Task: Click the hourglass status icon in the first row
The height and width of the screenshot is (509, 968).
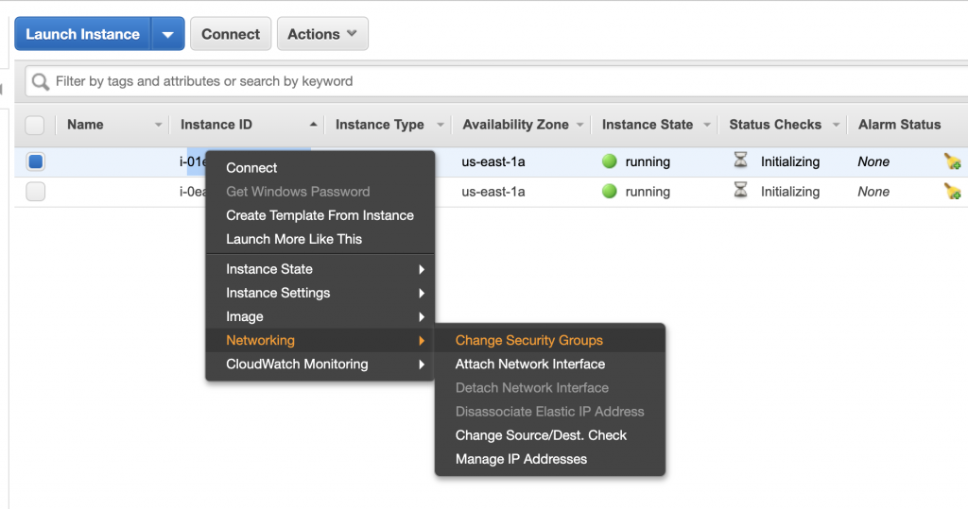Action: point(741,161)
